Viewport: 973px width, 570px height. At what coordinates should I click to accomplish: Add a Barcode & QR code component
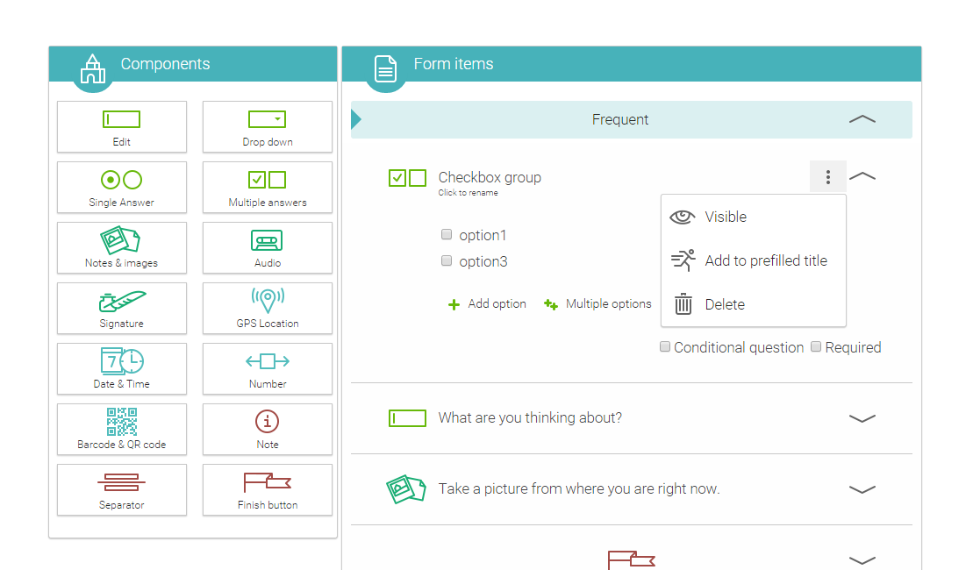tap(122, 429)
